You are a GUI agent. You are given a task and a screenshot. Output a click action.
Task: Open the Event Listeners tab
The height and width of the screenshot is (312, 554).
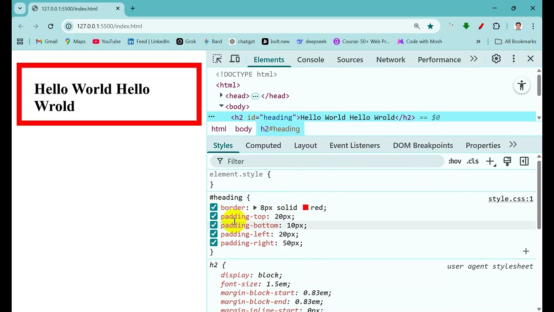tap(355, 146)
